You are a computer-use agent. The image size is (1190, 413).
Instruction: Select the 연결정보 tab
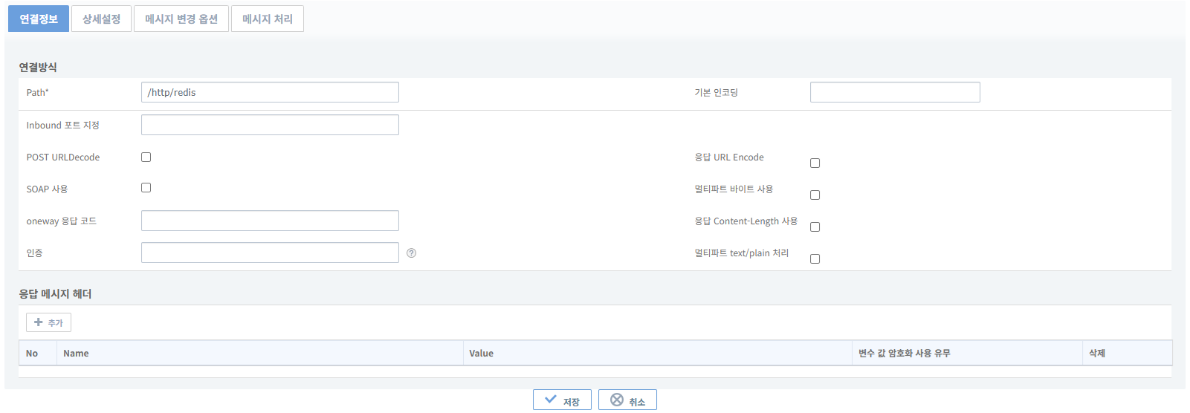39,19
